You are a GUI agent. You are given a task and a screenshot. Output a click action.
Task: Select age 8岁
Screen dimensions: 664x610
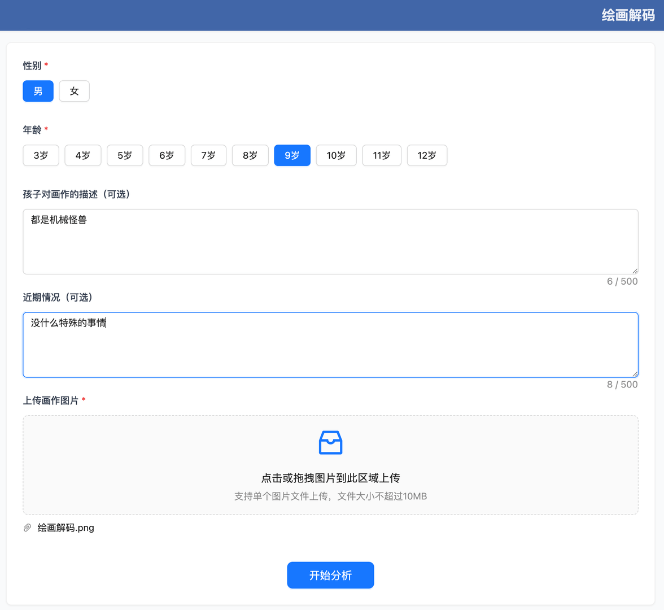click(250, 155)
